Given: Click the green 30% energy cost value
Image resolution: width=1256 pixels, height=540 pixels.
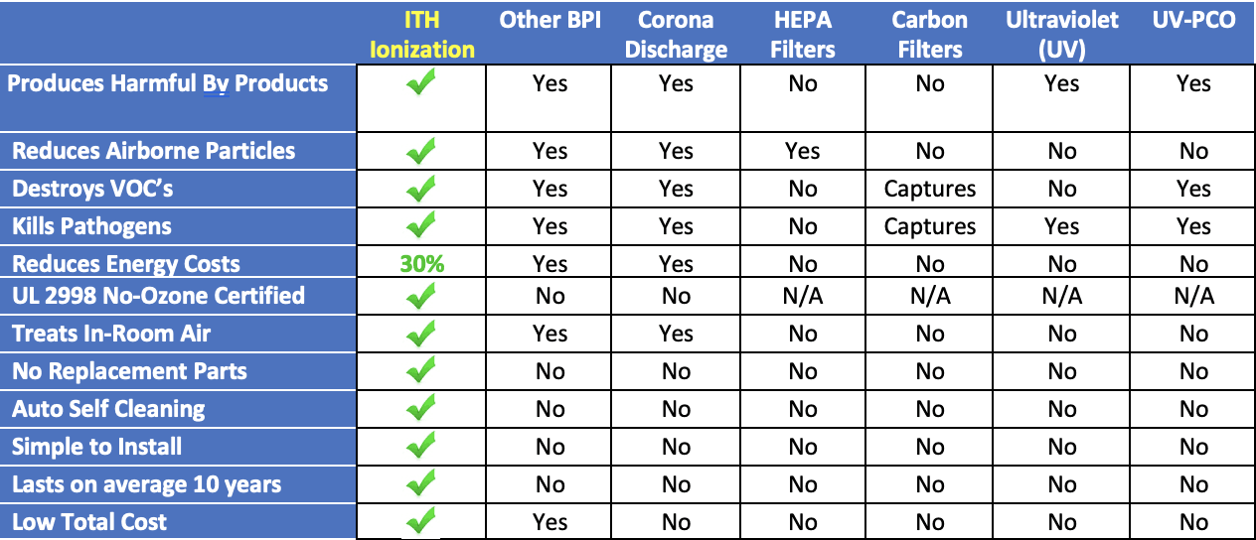Looking at the screenshot, I should [421, 264].
